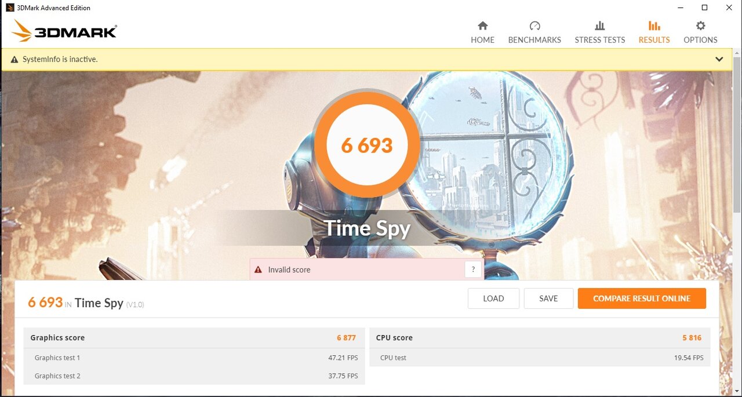Select the Graphics score header row

(x=194, y=338)
